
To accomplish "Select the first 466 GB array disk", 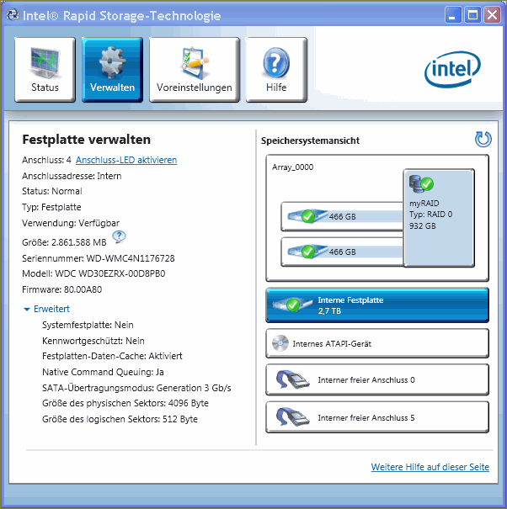I will (x=342, y=216).
